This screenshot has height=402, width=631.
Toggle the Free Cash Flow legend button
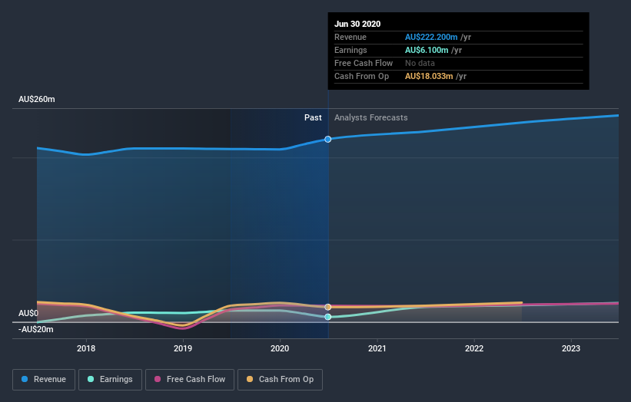190,380
